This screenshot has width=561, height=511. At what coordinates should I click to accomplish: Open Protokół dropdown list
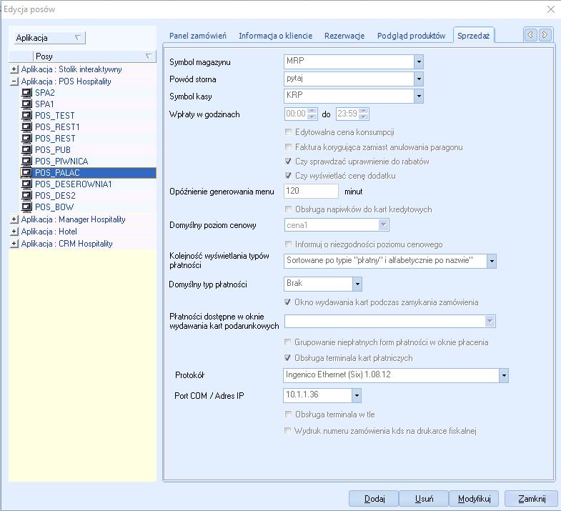pos(504,376)
